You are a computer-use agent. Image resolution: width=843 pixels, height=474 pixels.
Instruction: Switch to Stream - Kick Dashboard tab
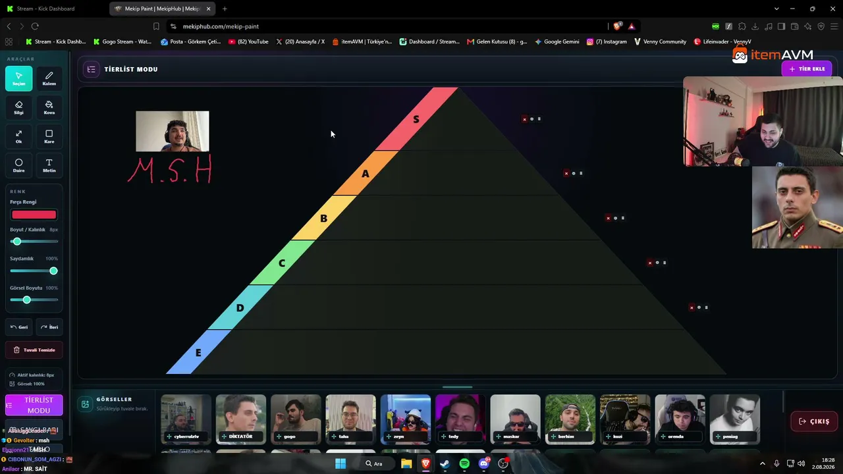pyautogui.click(x=53, y=9)
